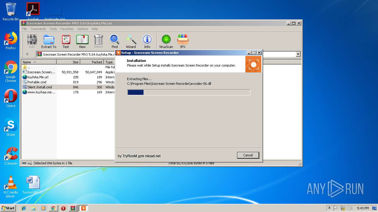This screenshot has height=212, width=378.
Task: Launch Google Chrome from the desktop
Action: tap(11, 72)
